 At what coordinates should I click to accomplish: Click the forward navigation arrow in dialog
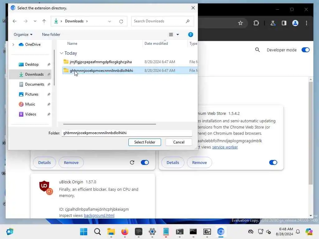tap(26, 21)
